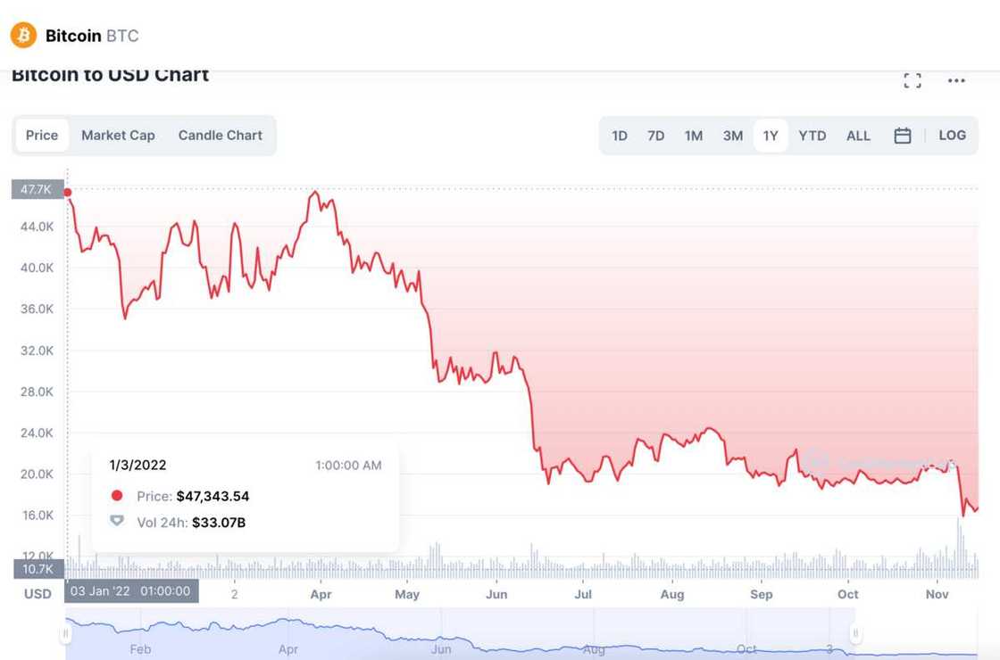The height and width of the screenshot is (660, 1000).
Task: Click the red price dot in tooltip
Action: tap(117, 496)
